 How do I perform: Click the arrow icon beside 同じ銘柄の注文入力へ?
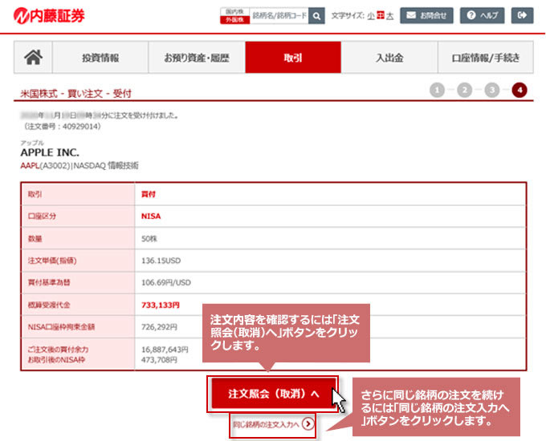coord(308,424)
